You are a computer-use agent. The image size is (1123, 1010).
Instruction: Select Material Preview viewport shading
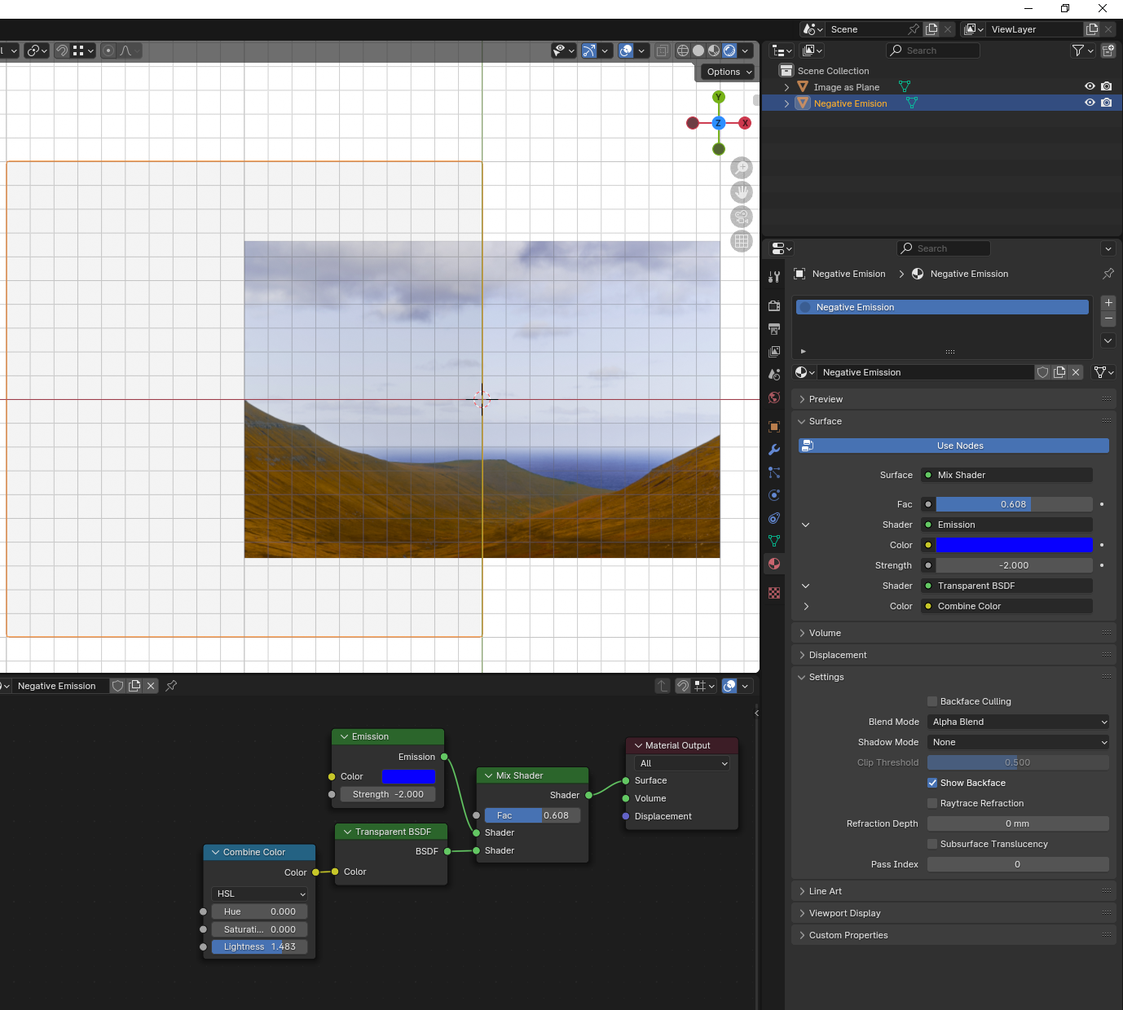(x=714, y=50)
